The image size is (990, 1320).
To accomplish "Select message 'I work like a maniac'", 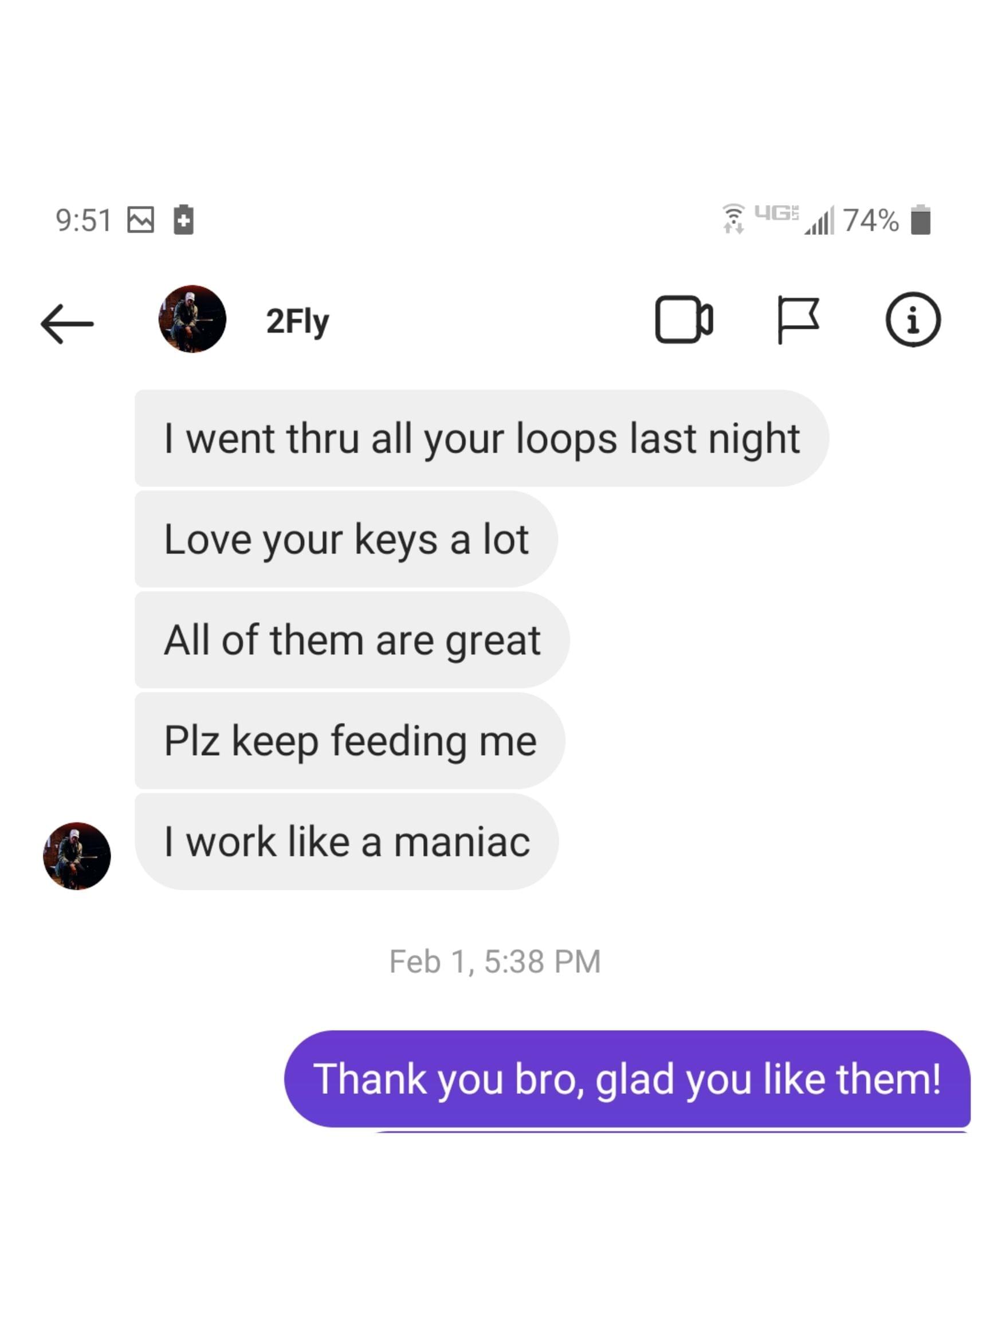I will [347, 842].
